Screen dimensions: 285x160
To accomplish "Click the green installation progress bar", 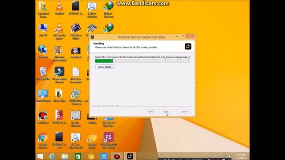I will click(142, 61).
